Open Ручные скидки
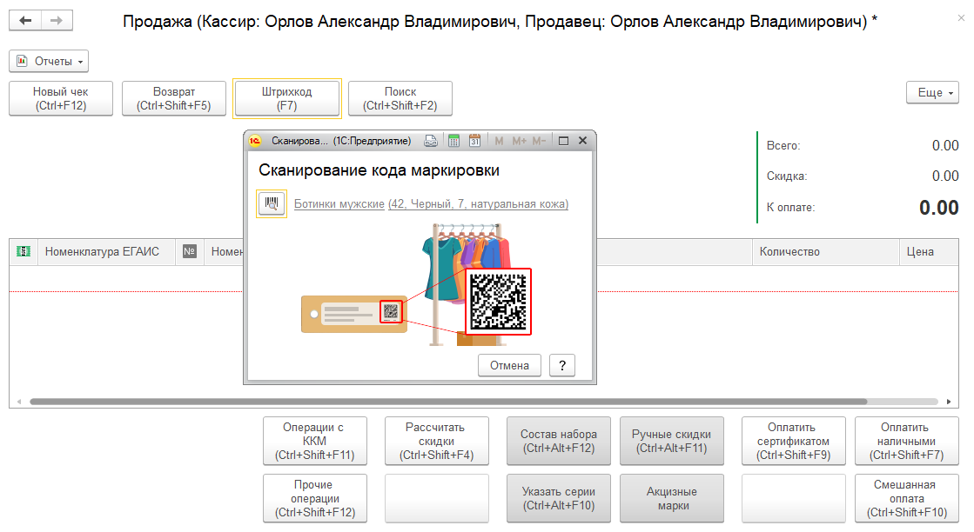974x532 pixels. pyautogui.click(x=671, y=441)
